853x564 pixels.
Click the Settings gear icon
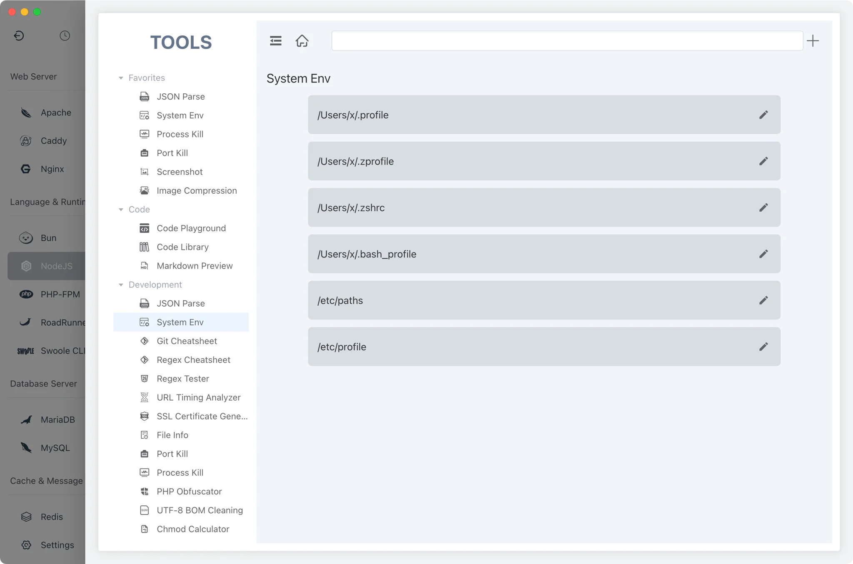coord(26,545)
